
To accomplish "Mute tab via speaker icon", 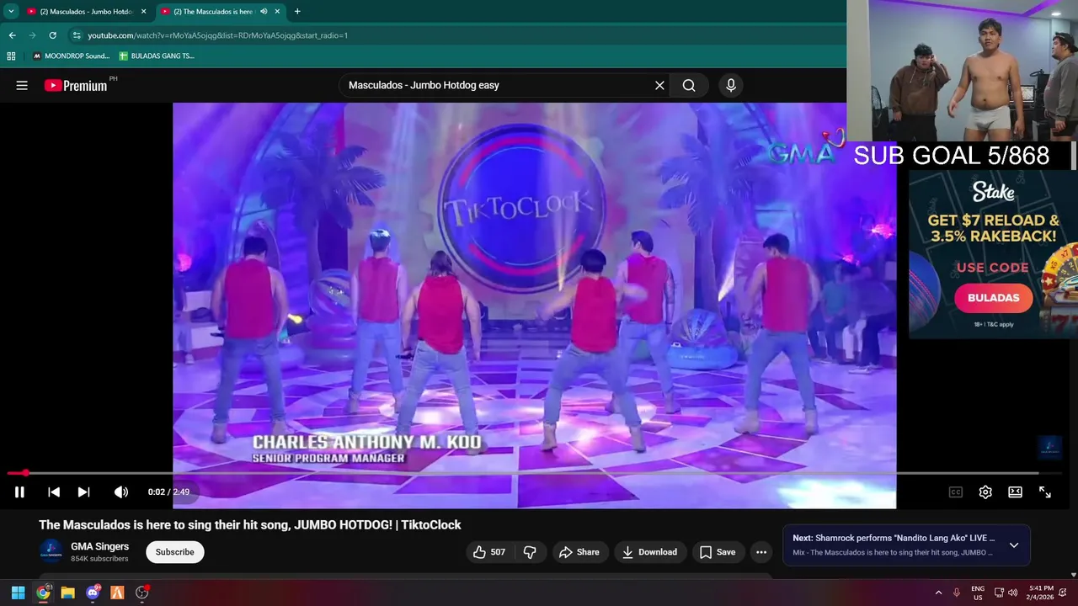I will coord(264,12).
